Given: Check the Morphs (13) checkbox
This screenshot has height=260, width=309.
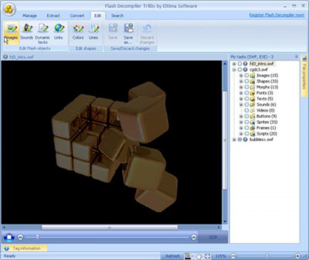Looking at the screenshot, I should 247,87.
